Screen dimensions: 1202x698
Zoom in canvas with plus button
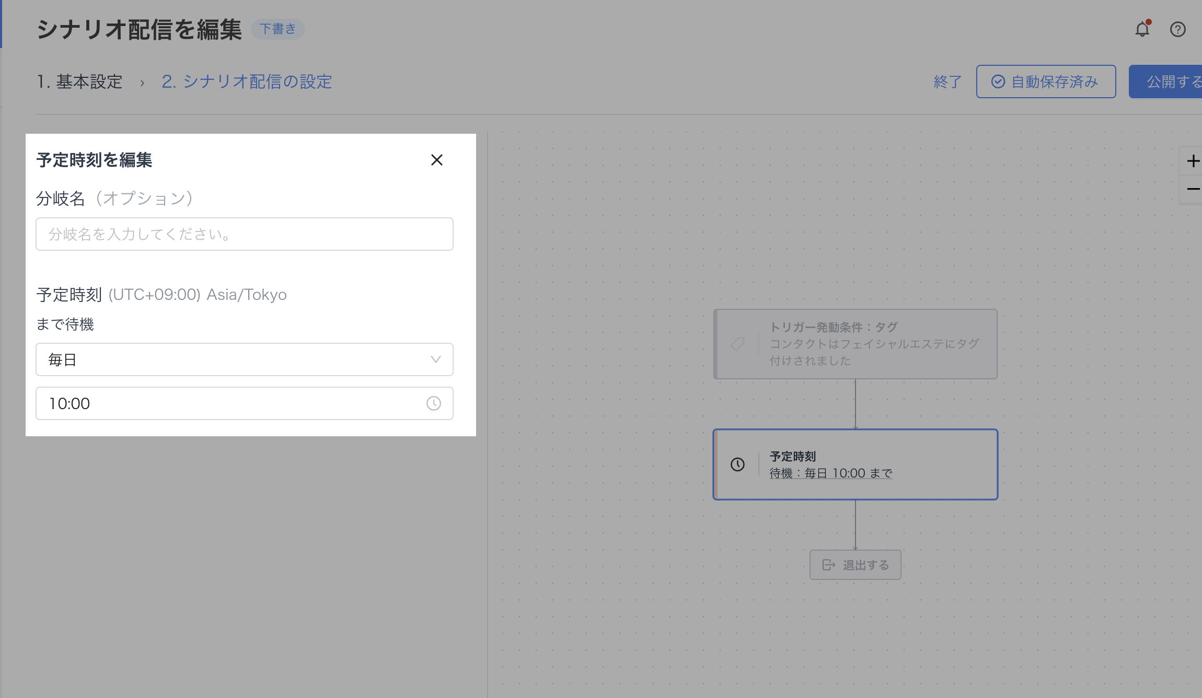point(1193,161)
